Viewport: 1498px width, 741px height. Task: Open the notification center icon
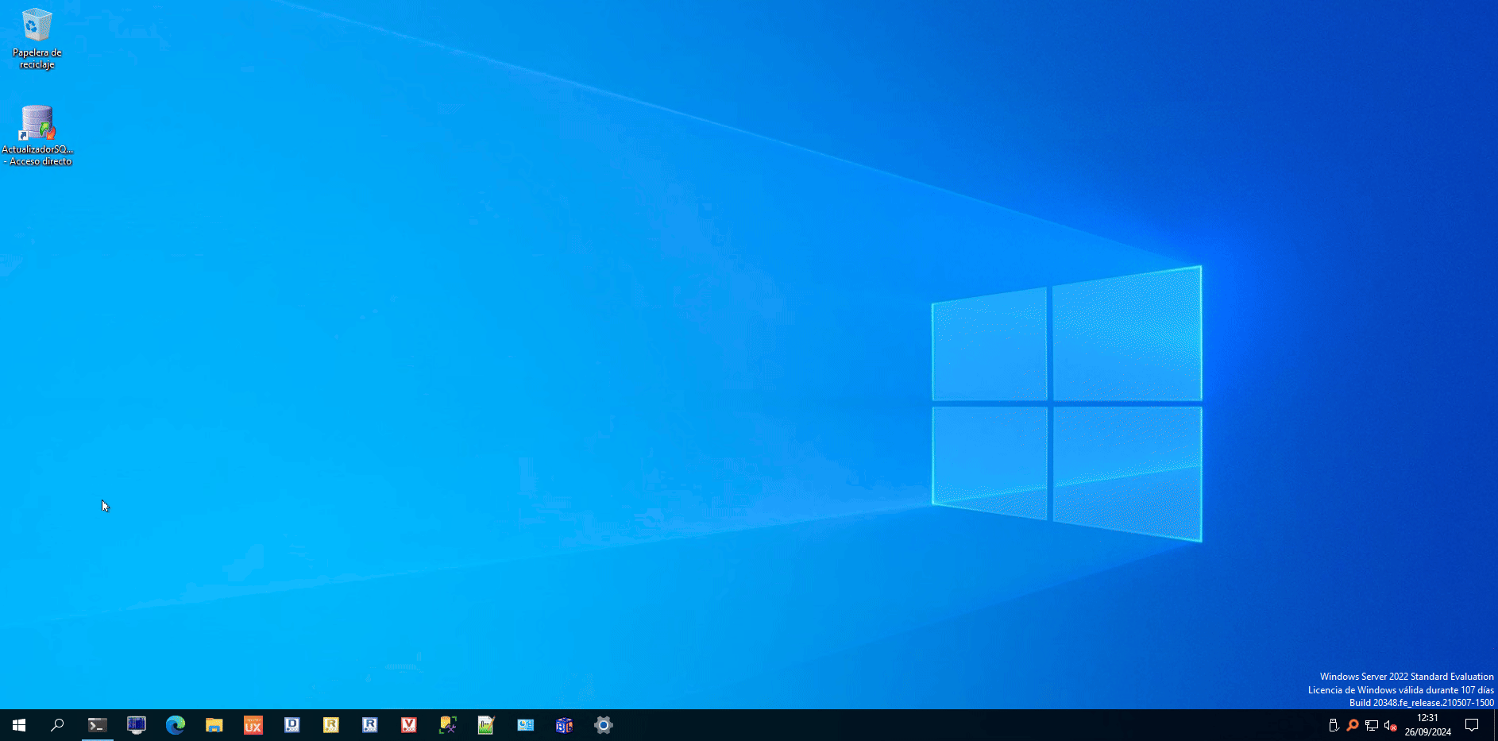tap(1472, 725)
